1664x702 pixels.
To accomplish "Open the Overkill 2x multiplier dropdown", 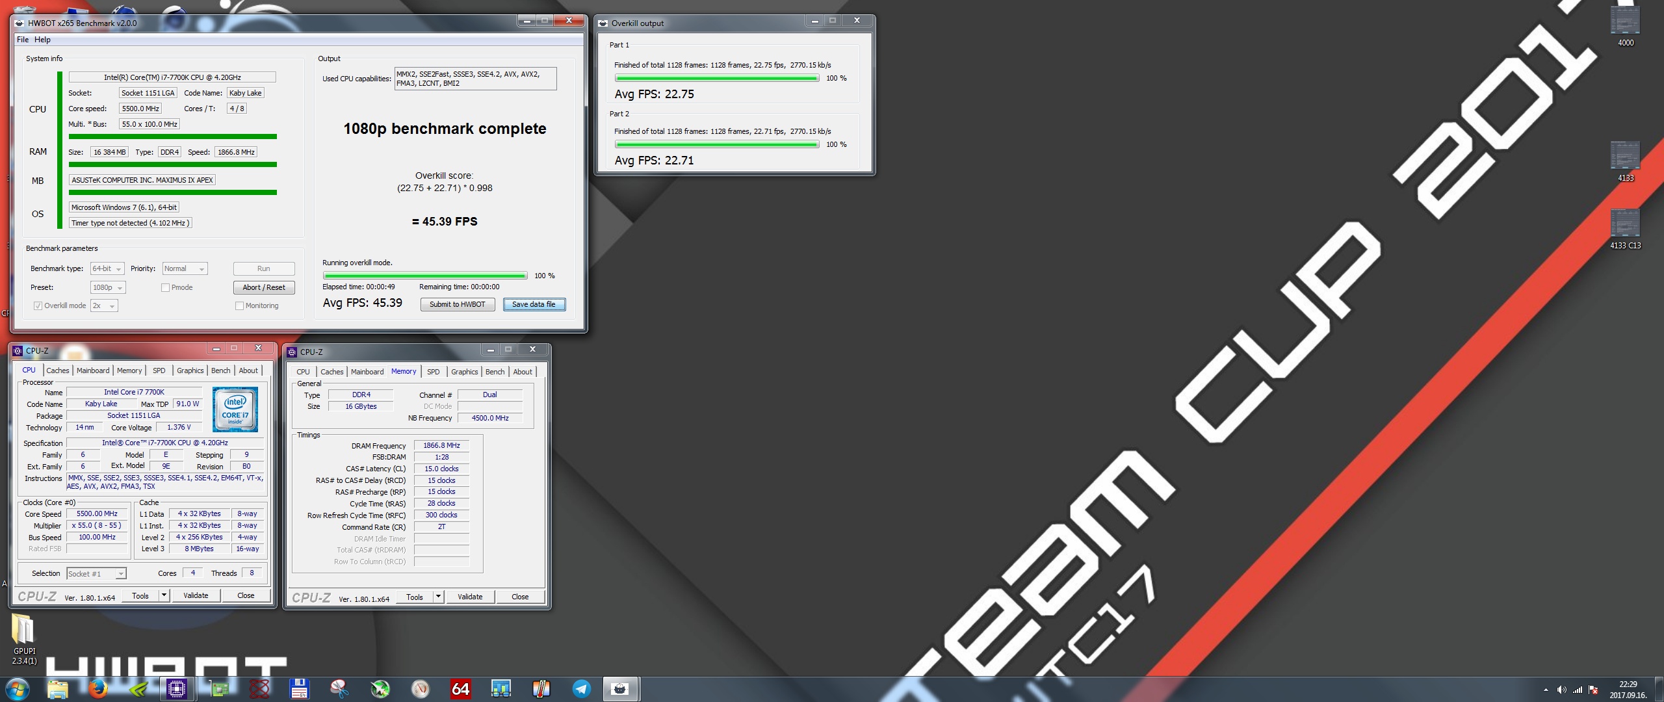I will pos(104,305).
